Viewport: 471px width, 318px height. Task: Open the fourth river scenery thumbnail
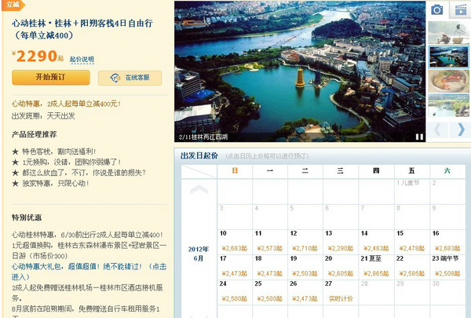[x=449, y=108]
